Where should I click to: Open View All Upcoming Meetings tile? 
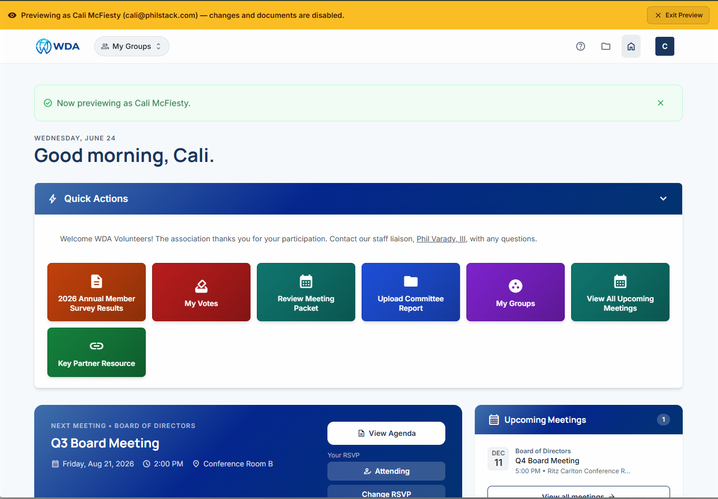pos(620,292)
